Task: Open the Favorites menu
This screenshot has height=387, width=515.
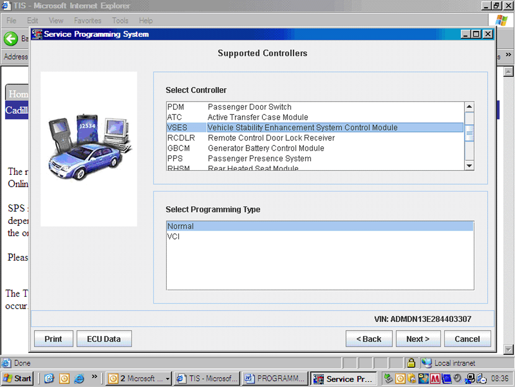Action: [x=88, y=21]
